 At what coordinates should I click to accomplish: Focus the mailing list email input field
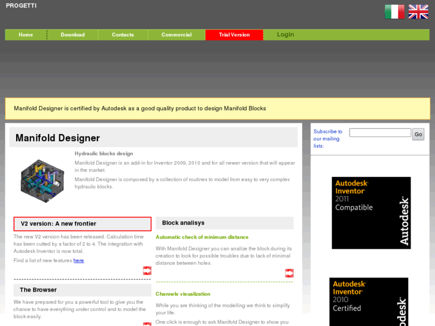(x=380, y=133)
